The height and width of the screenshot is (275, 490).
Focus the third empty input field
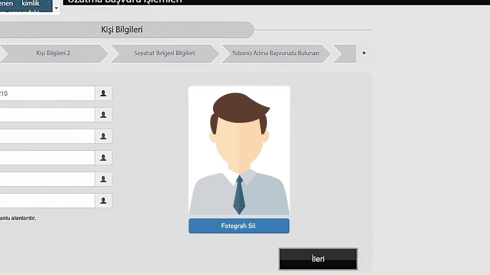(x=47, y=136)
